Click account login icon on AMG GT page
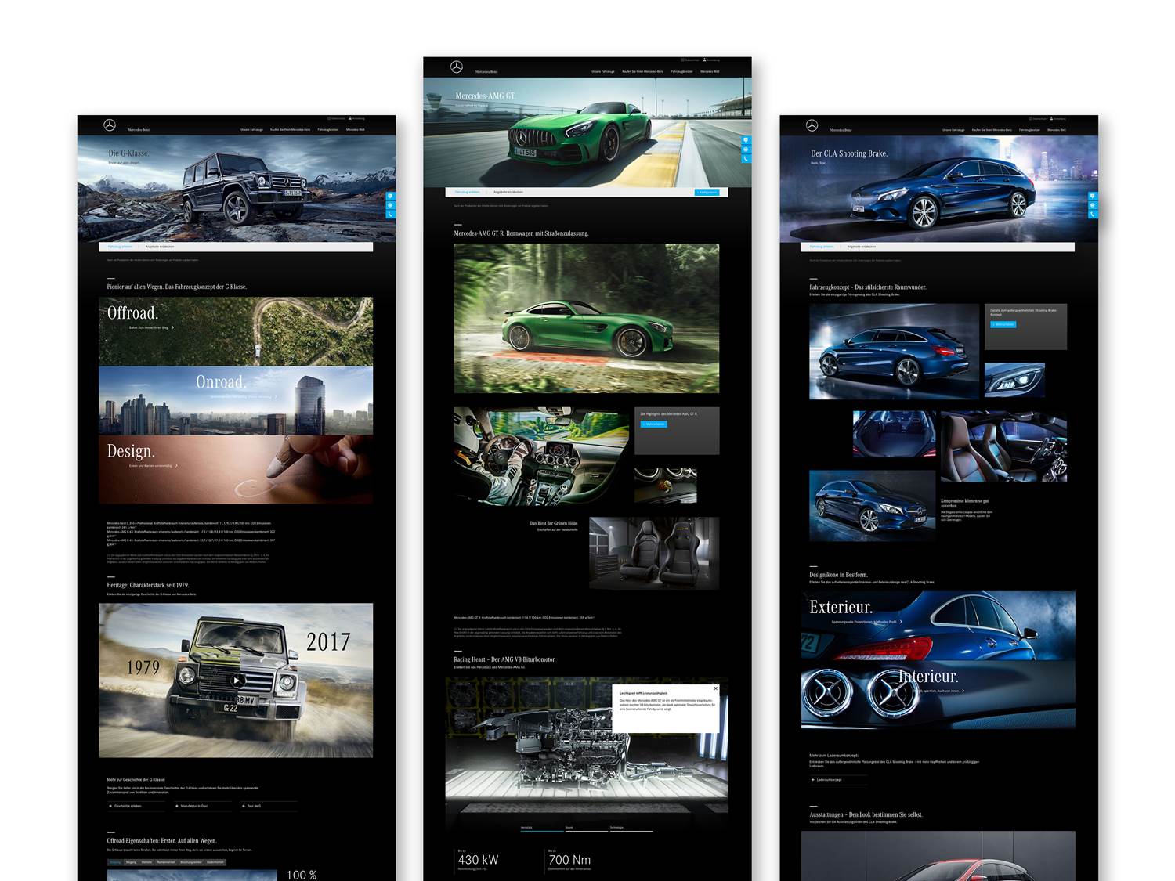 point(705,60)
